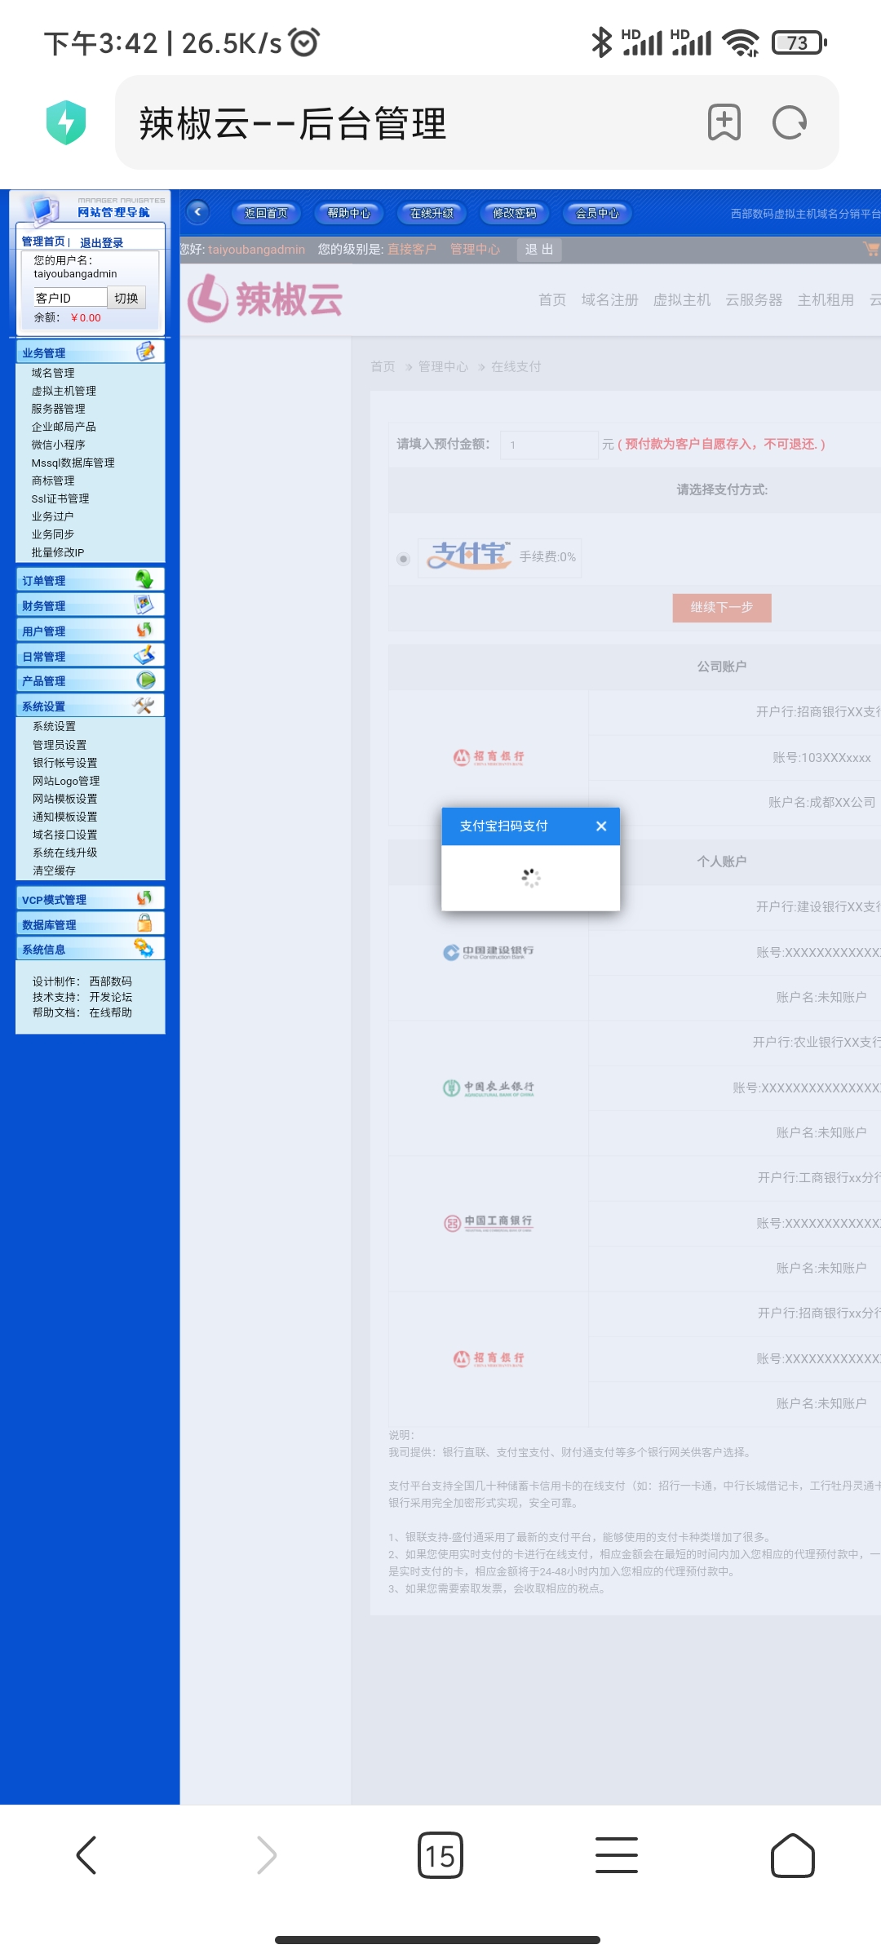The width and height of the screenshot is (881, 1958).
Task: Go to browser home page icon
Action: coord(792,1855)
